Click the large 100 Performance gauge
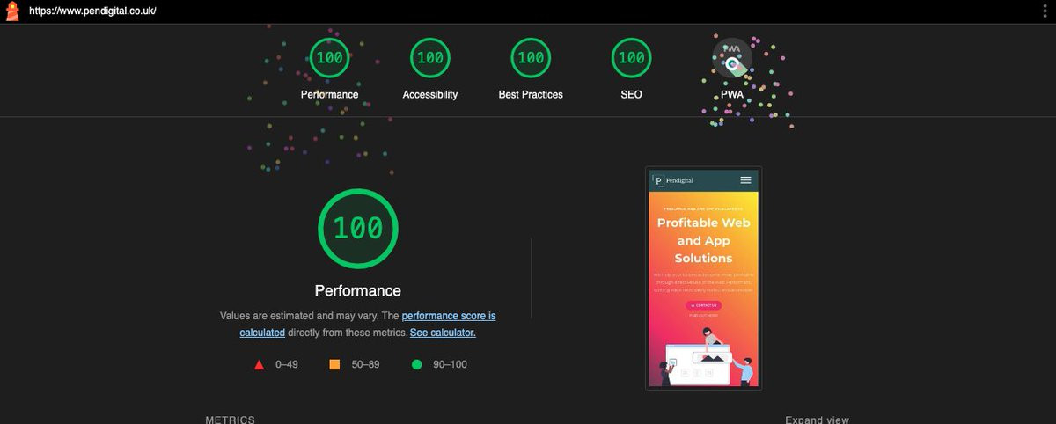Screen dimensions: 1056x424 pos(358,229)
